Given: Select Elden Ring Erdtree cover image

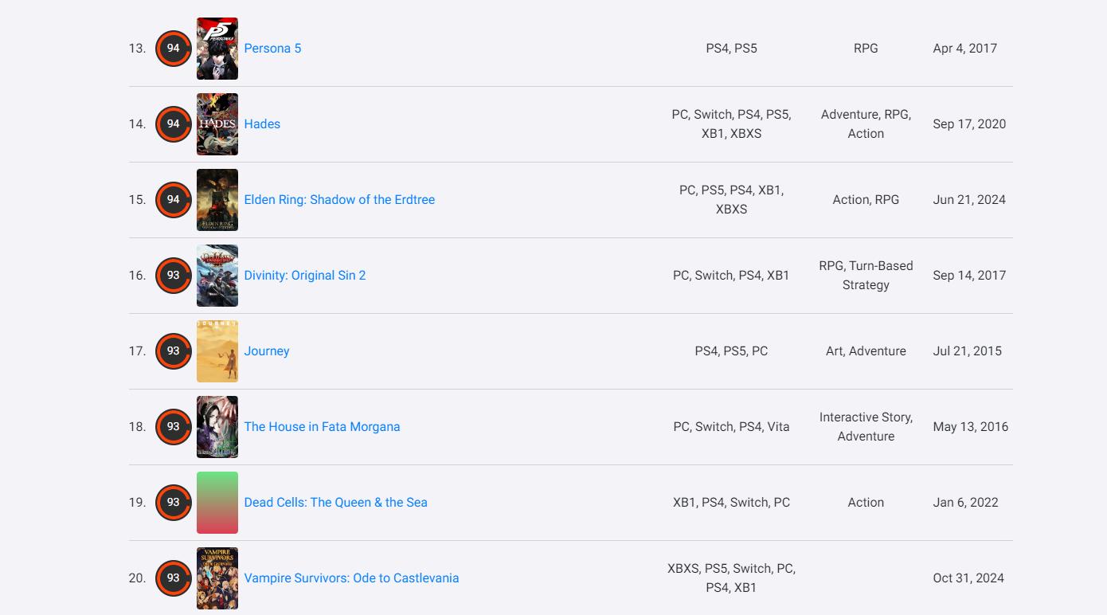Looking at the screenshot, I should point(217,200).
